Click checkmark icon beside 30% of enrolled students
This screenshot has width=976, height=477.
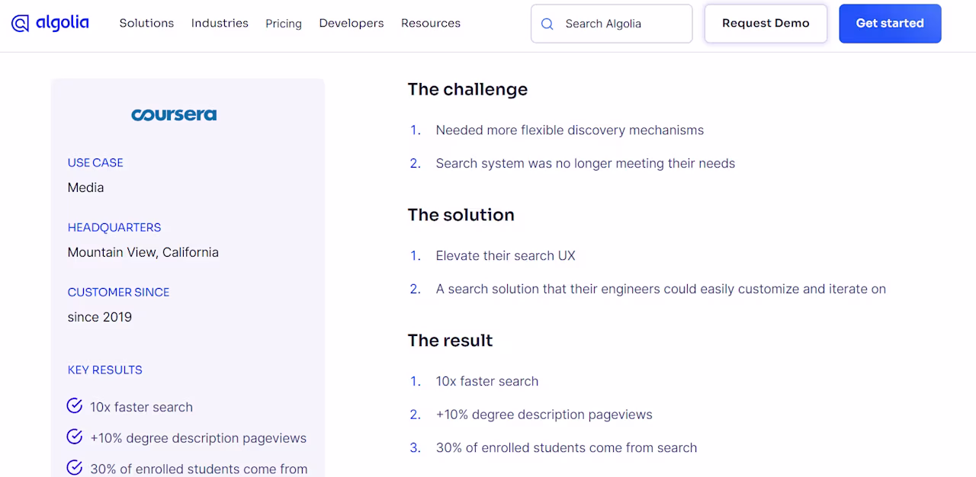75,467
